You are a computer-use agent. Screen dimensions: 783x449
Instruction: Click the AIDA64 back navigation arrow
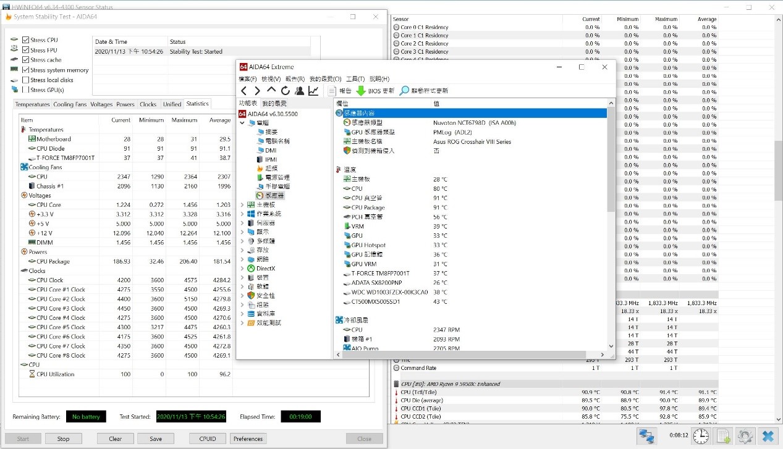tap(244, 91)
